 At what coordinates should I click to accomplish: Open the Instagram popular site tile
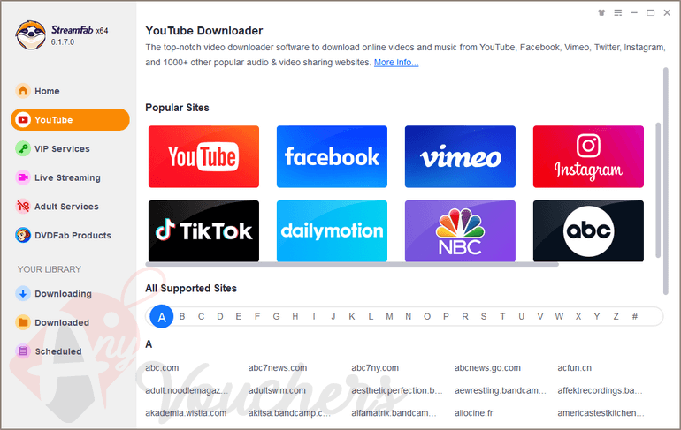[588, 156]
